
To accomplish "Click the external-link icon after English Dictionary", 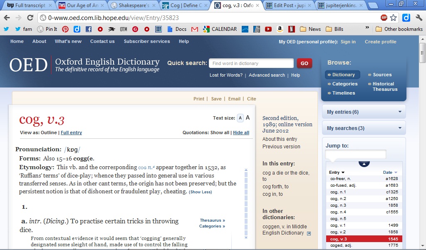I will click(x=309, y=233).
